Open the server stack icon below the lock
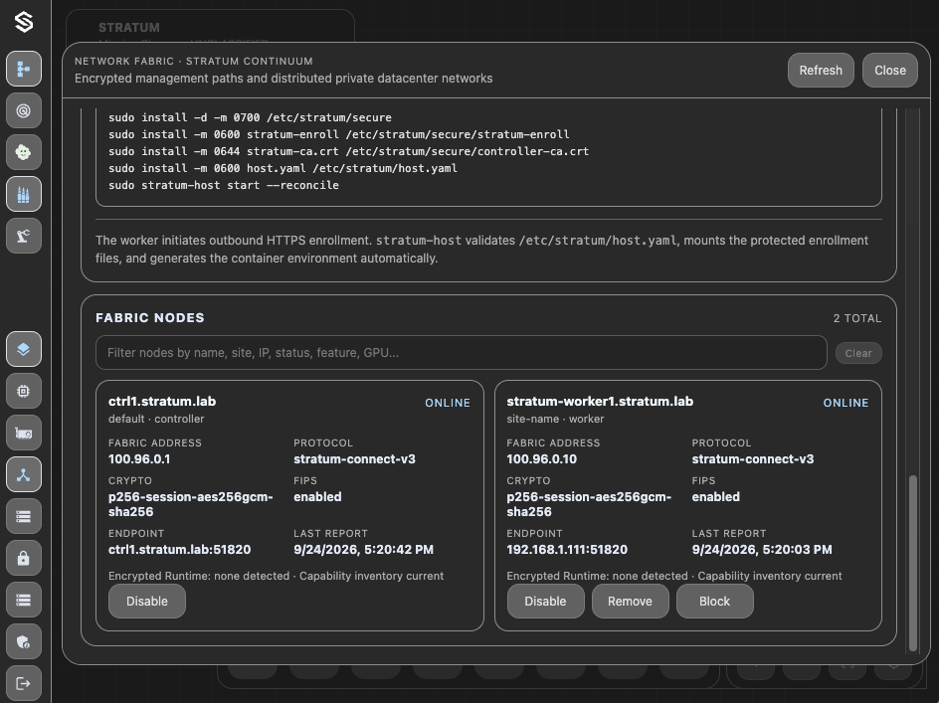 [24, 600]
